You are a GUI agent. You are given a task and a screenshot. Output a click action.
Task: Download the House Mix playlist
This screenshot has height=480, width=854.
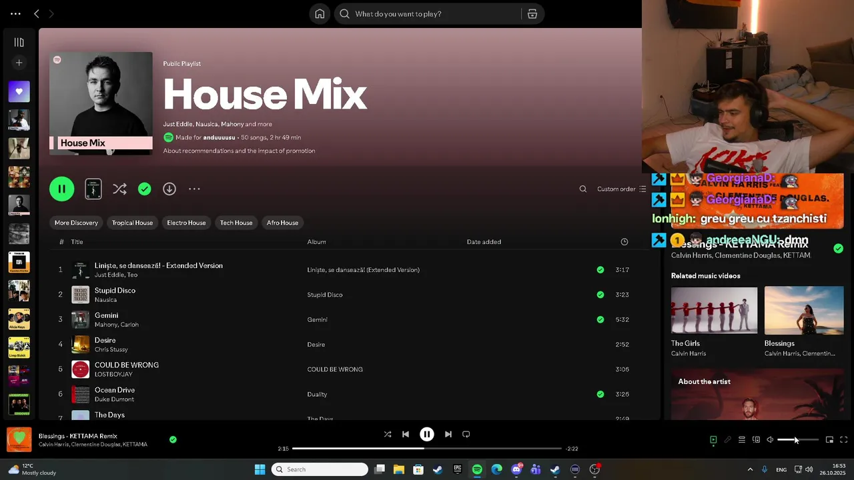coord(169,189)
